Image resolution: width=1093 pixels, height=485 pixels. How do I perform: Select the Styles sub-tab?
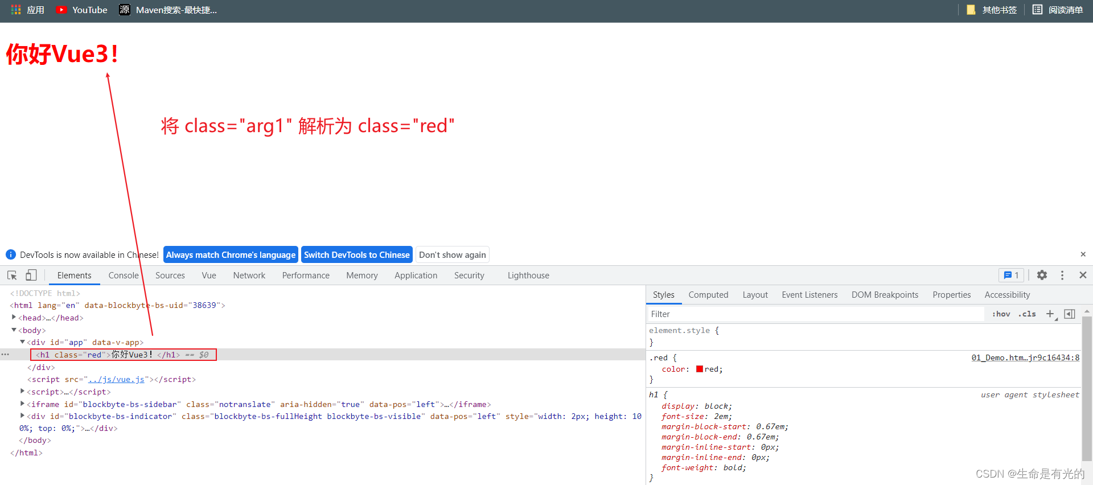click(x=663, y=294)
